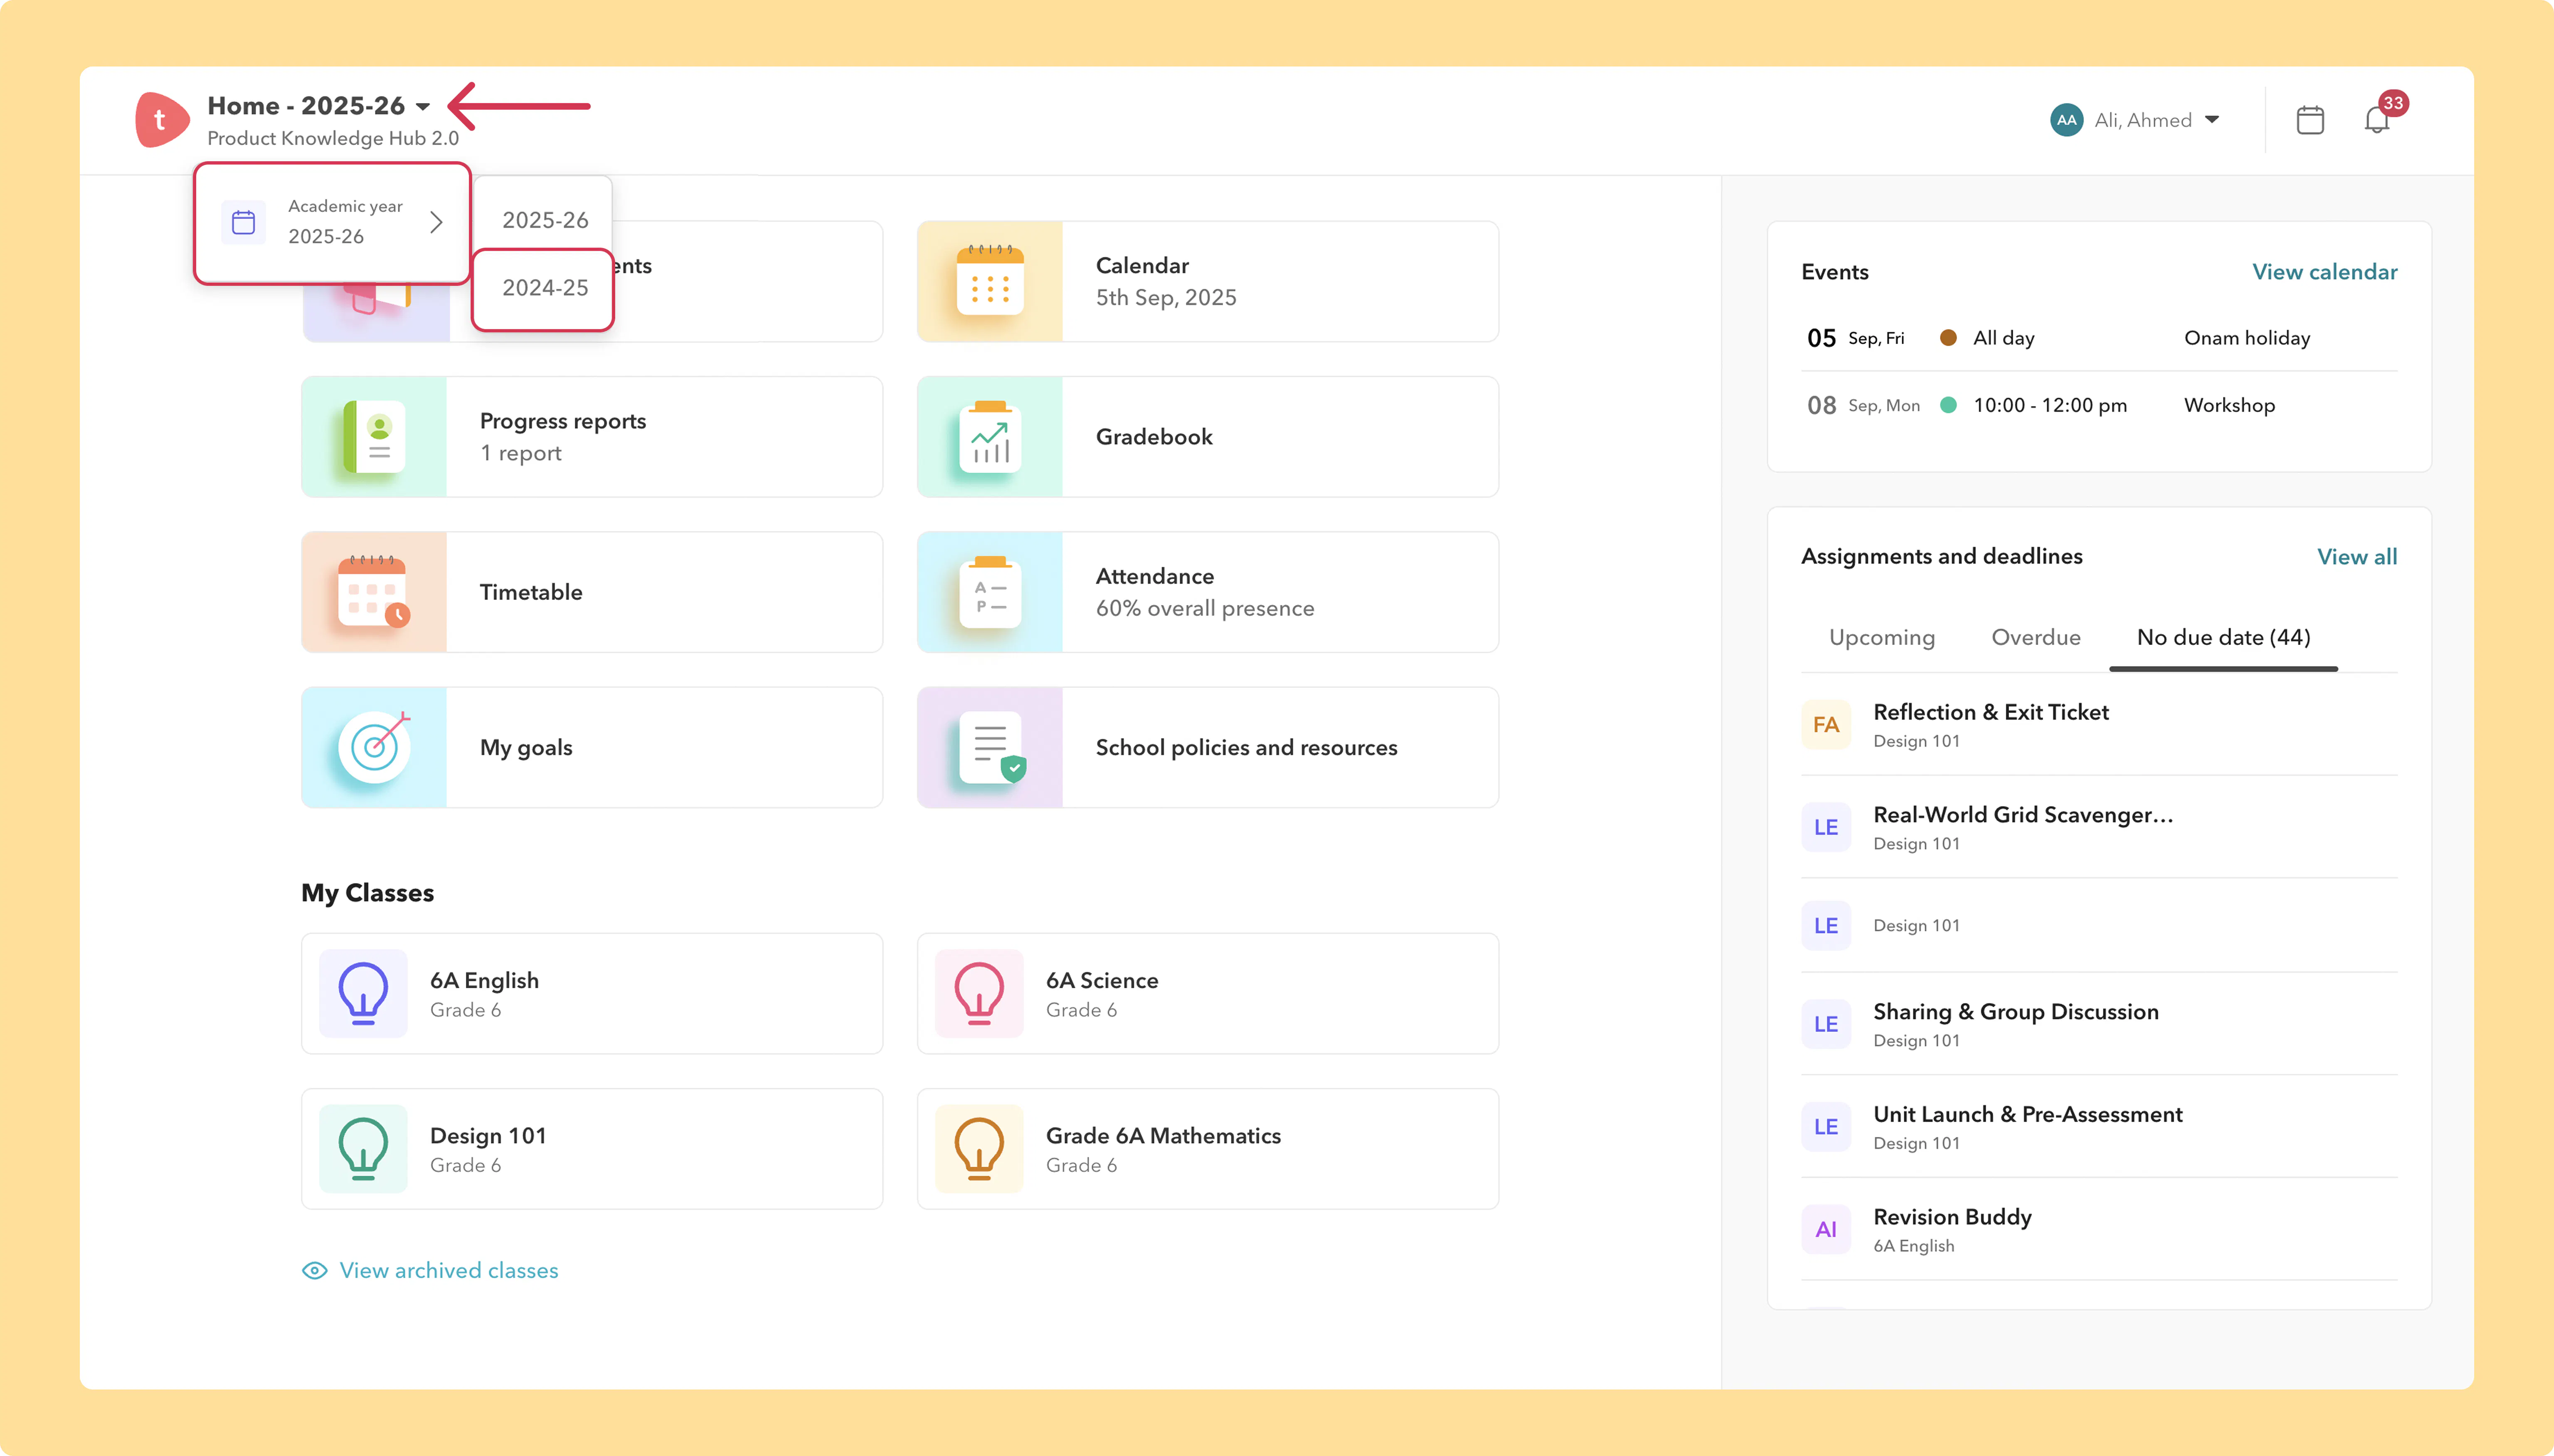Open the Timetable card

[592, 592]
